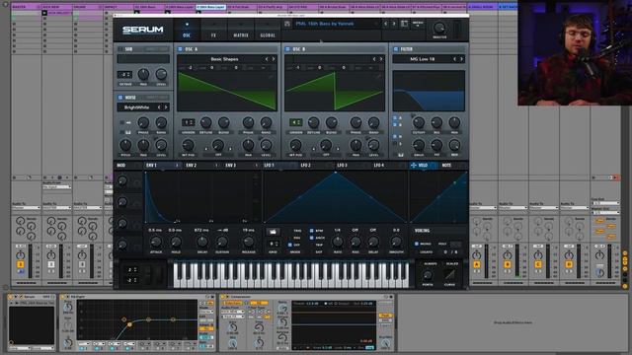632x355 pixels.
Task: Edit OSC B wavetable with pencil icon
Action: [x=379, y=76]
